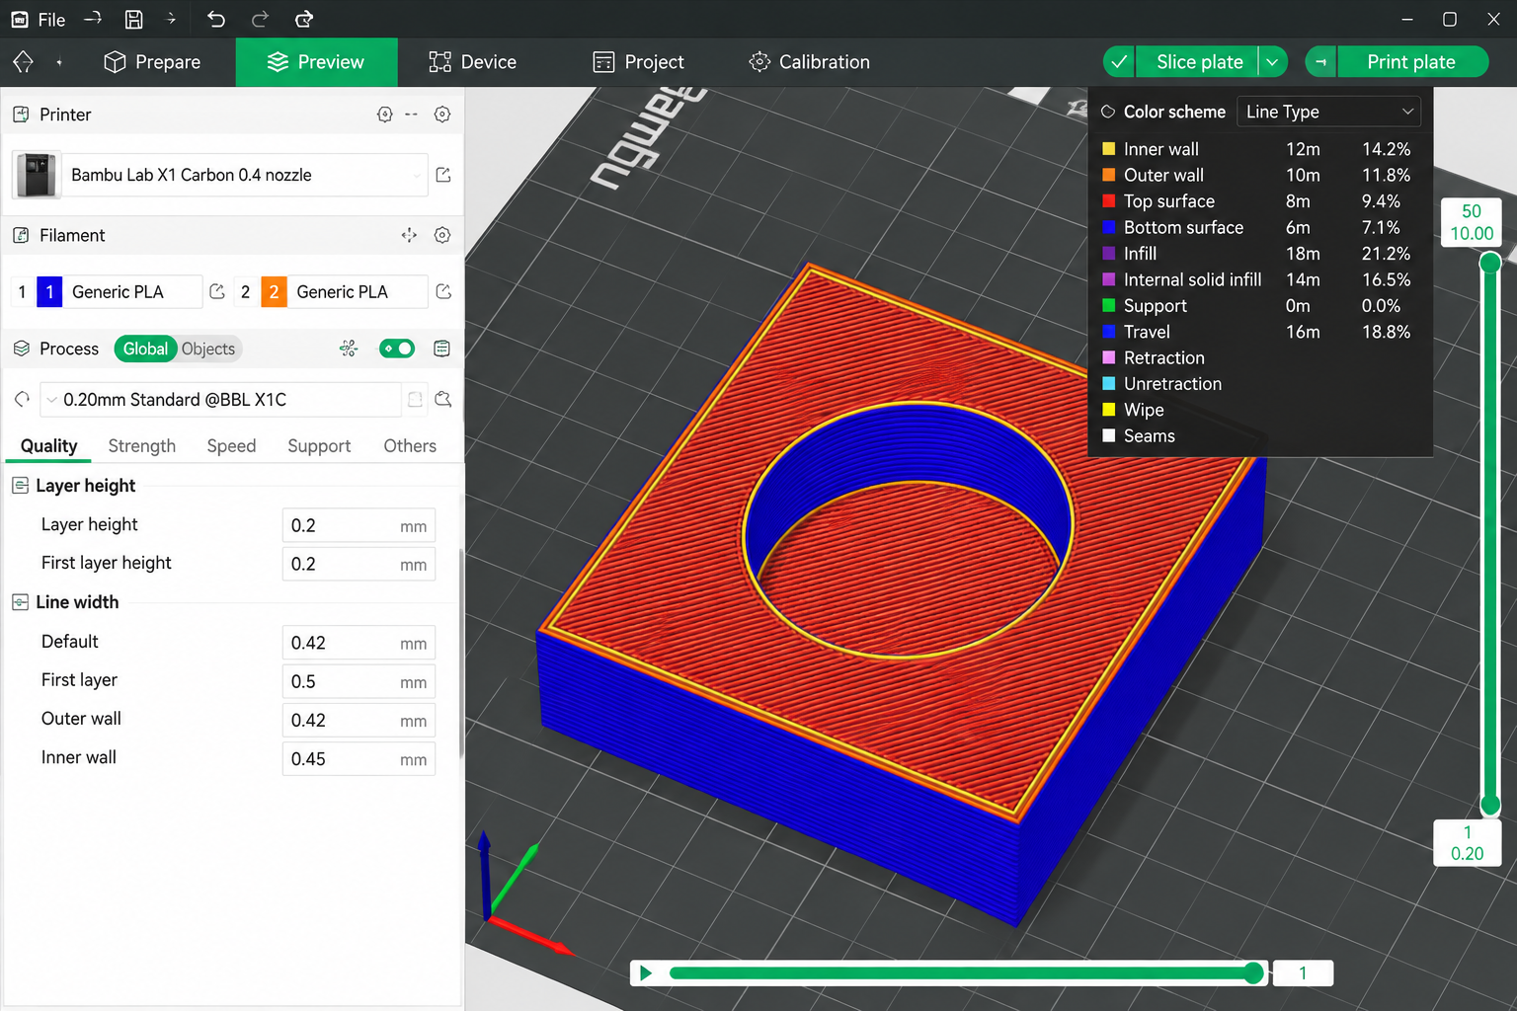
Task: Edit filament 2 Generic PLA preset
Action: point(443,291)
